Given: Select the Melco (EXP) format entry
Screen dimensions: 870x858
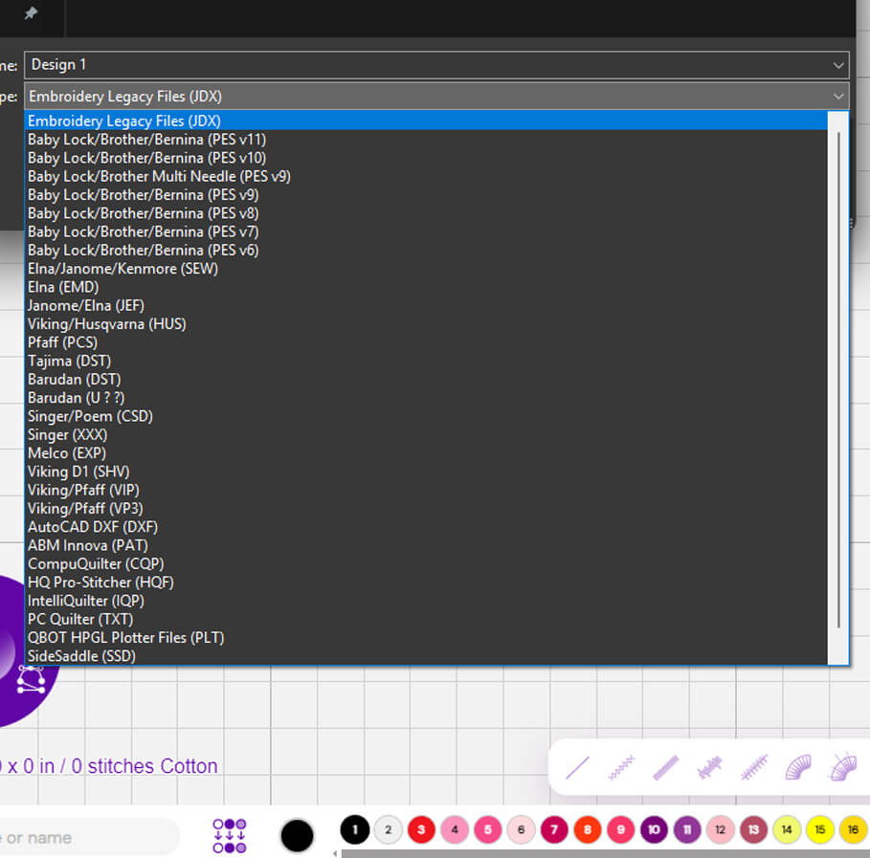Looking at the screenshot, I should click(x=66, y=452).
